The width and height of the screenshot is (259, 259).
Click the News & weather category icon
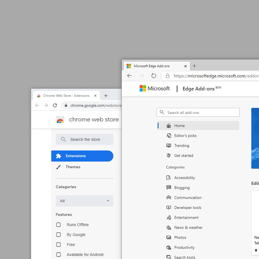click(x=169, y=228)
